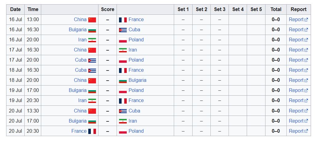
Task: Open Report link for China–France match
Action: 296,20
